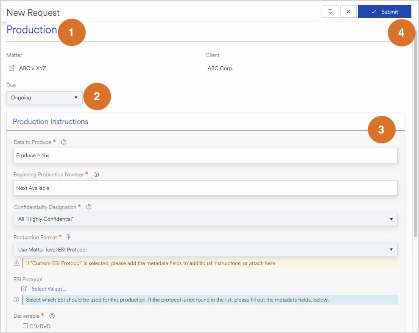Show help for Beginning Production Number
419x333 pixels.
point(96,175)
